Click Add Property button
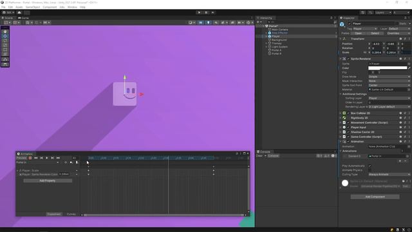This screenshot has height=232, width=412. [48, 180]
